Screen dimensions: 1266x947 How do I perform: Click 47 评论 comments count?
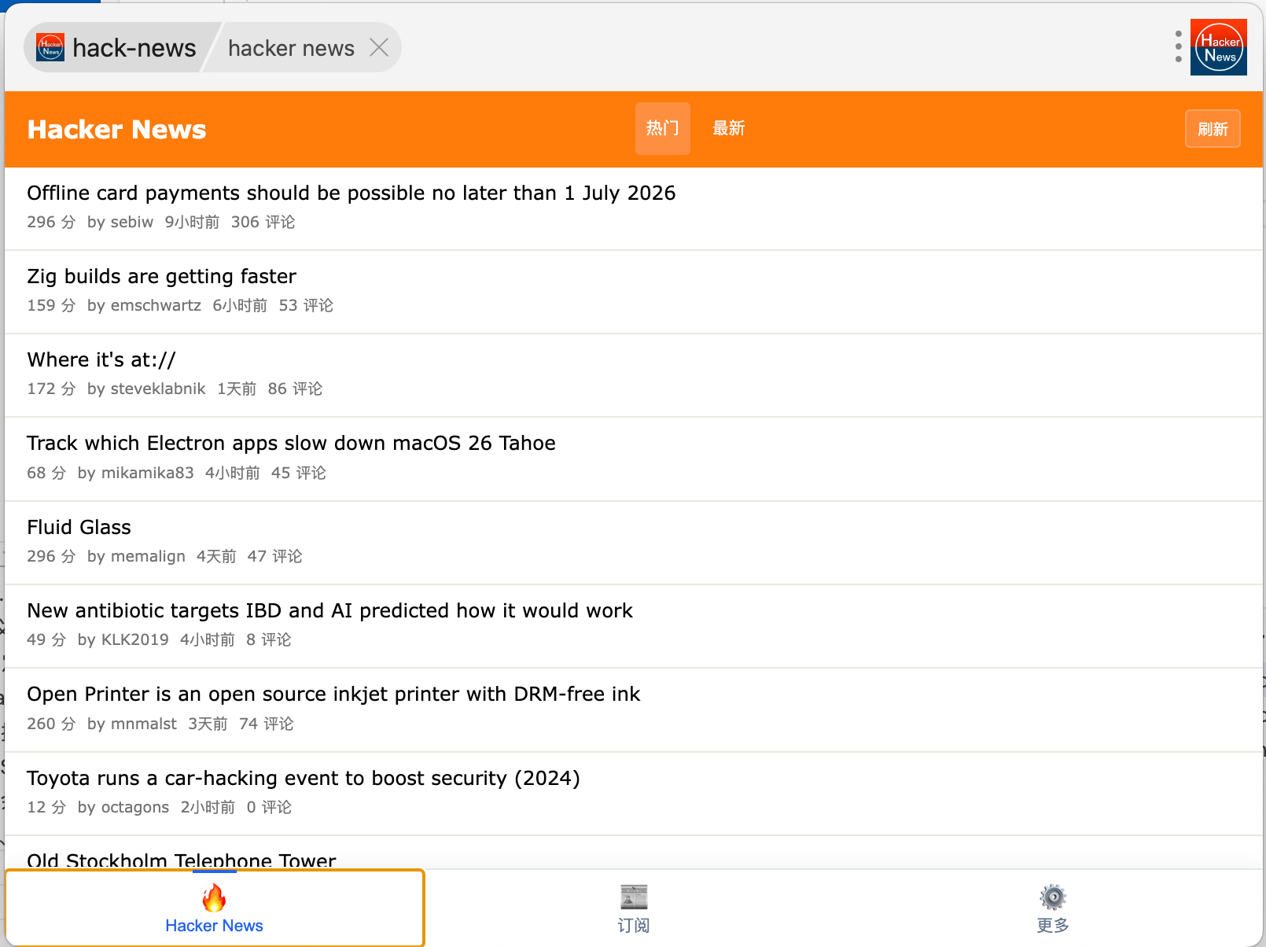(275, 557)
